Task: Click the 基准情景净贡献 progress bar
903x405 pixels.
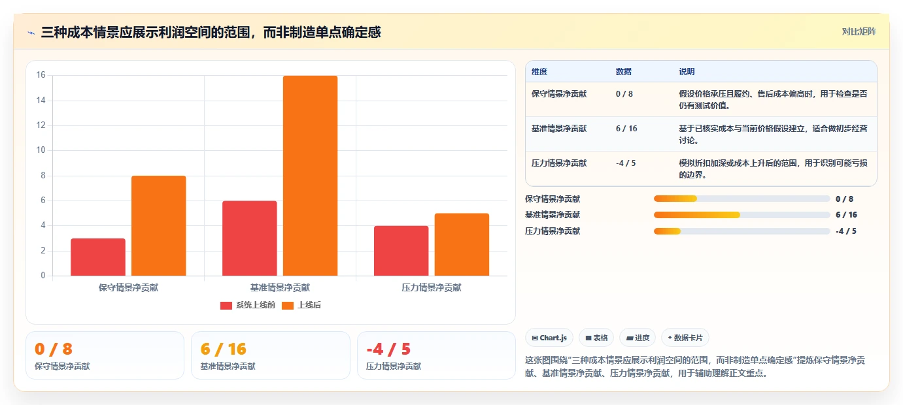Action: (x=741, y=215)
